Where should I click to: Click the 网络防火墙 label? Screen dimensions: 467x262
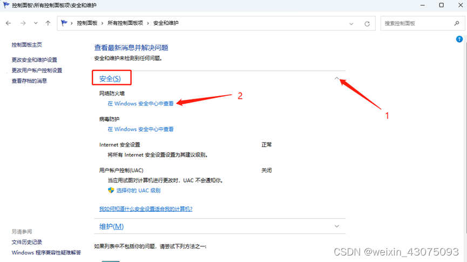[x=112, y=93]
